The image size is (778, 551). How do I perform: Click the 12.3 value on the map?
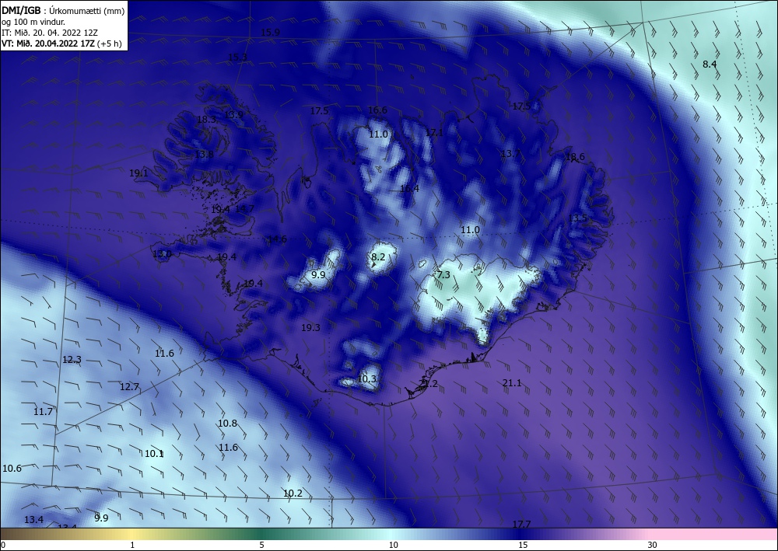pyautogui.click(x=72, y=359)
